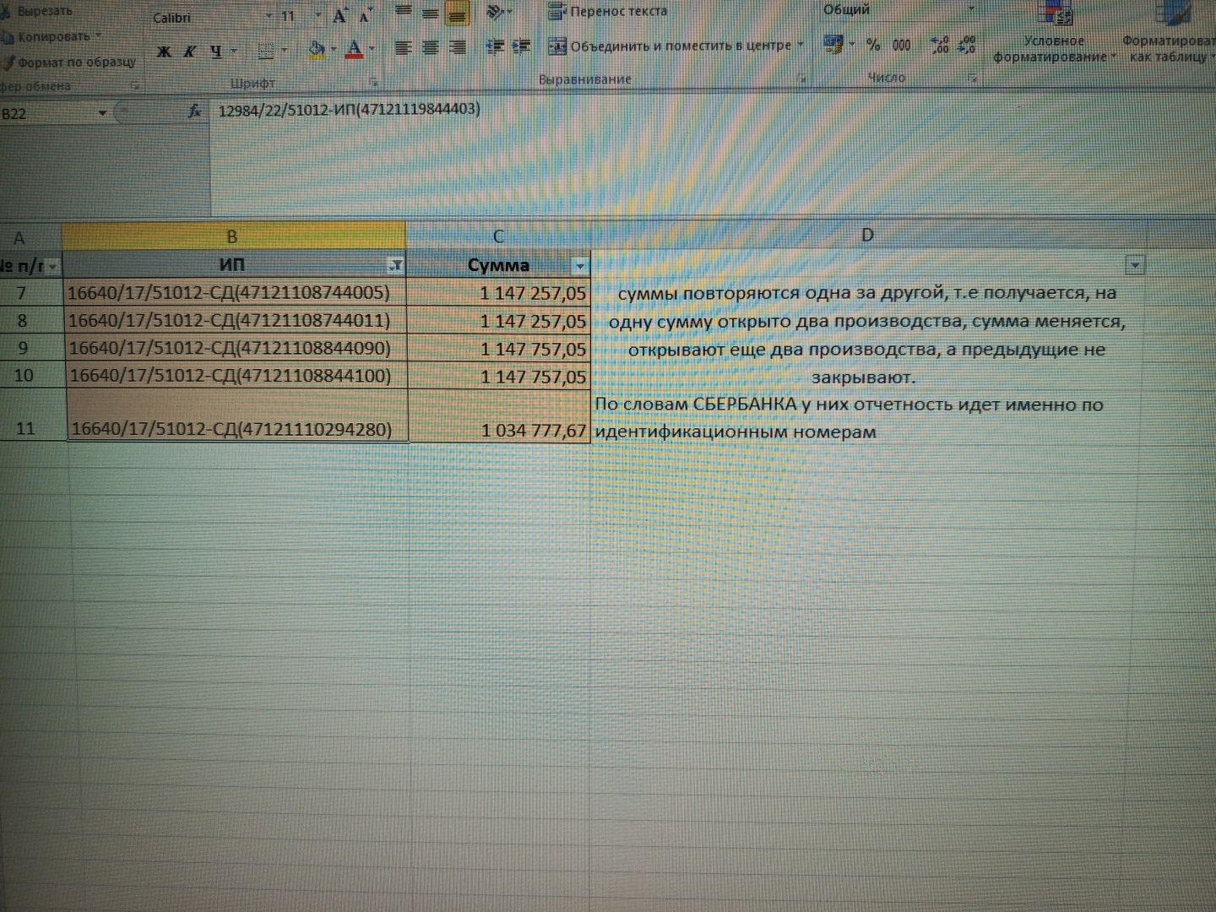This screenshot has width=1216, height=912.
Task: Click the sum cell 1 034 777,67
Action: tap(499, 415)
